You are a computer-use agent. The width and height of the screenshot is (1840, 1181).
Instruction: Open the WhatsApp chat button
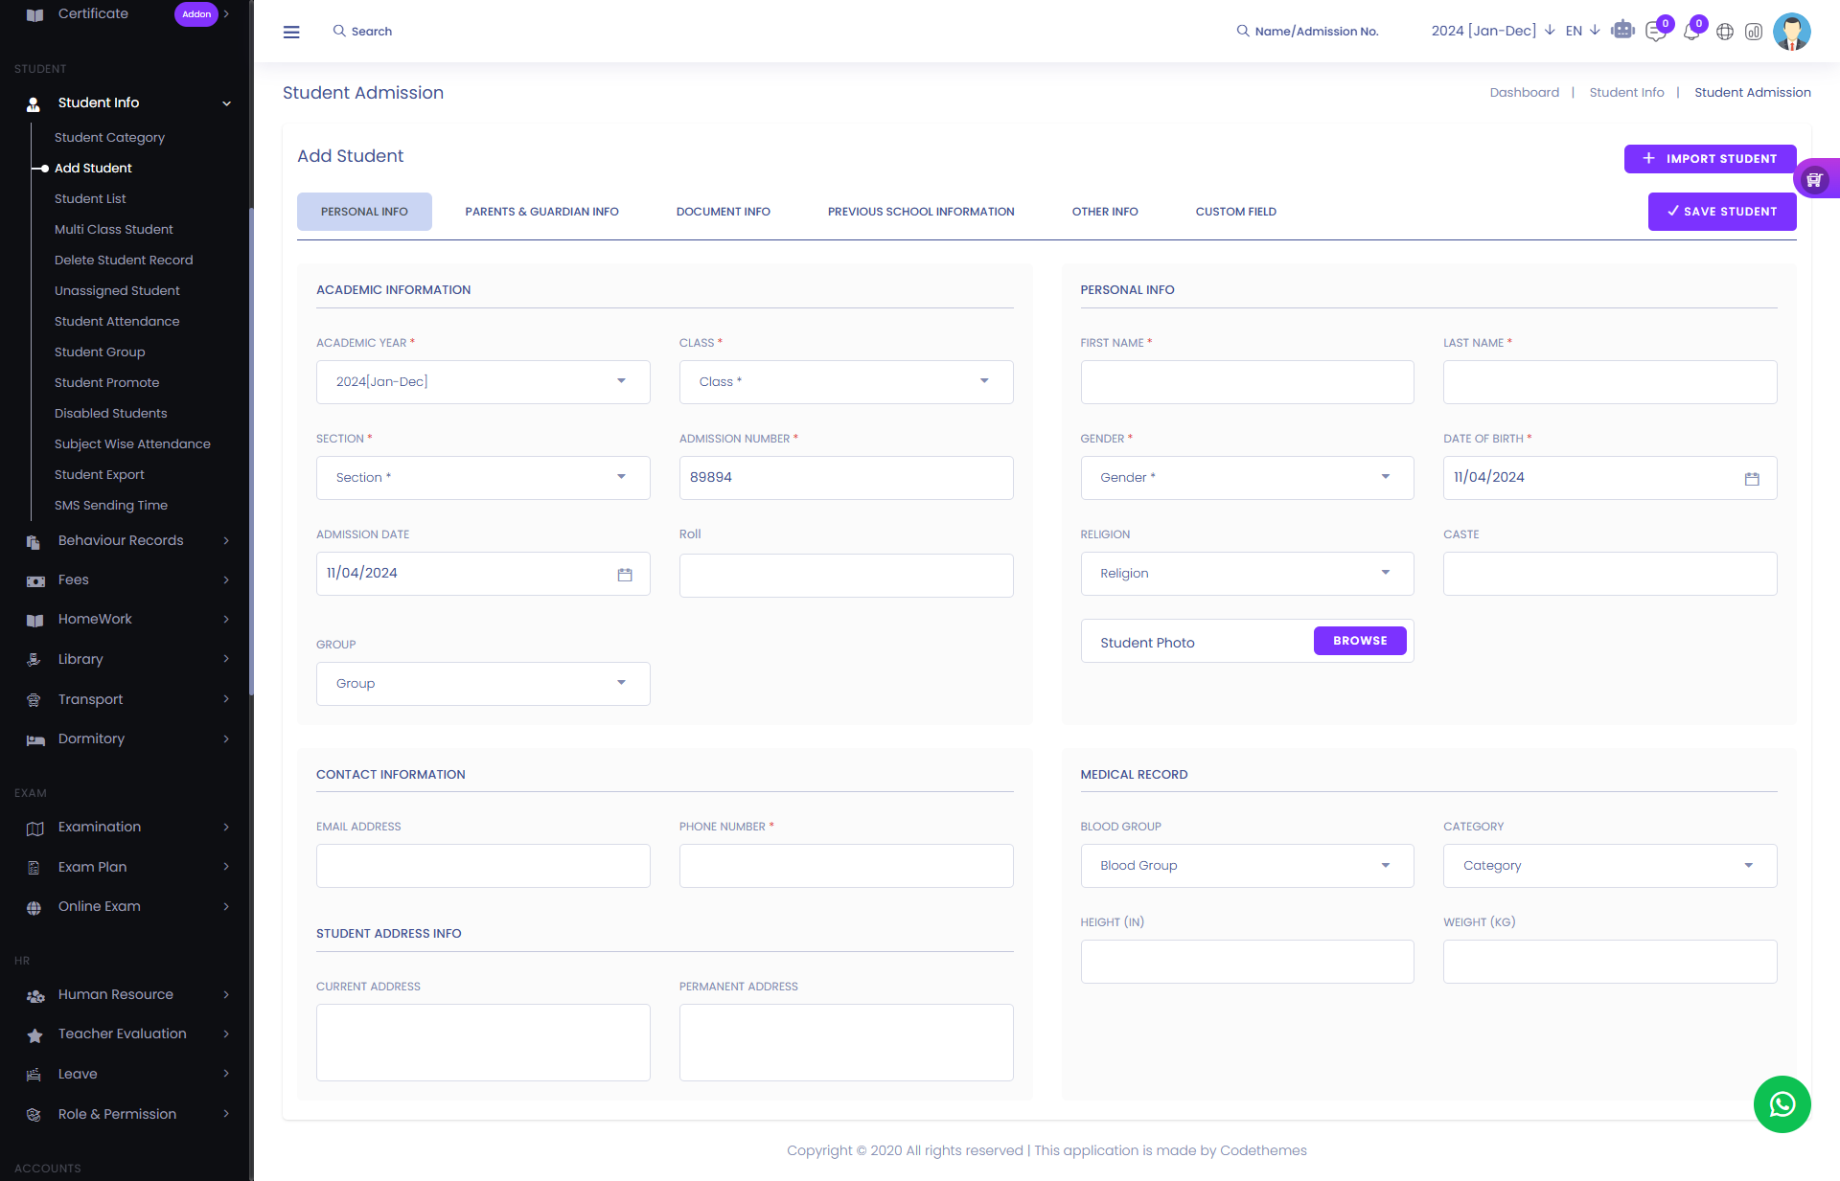click(1782, 1104)
